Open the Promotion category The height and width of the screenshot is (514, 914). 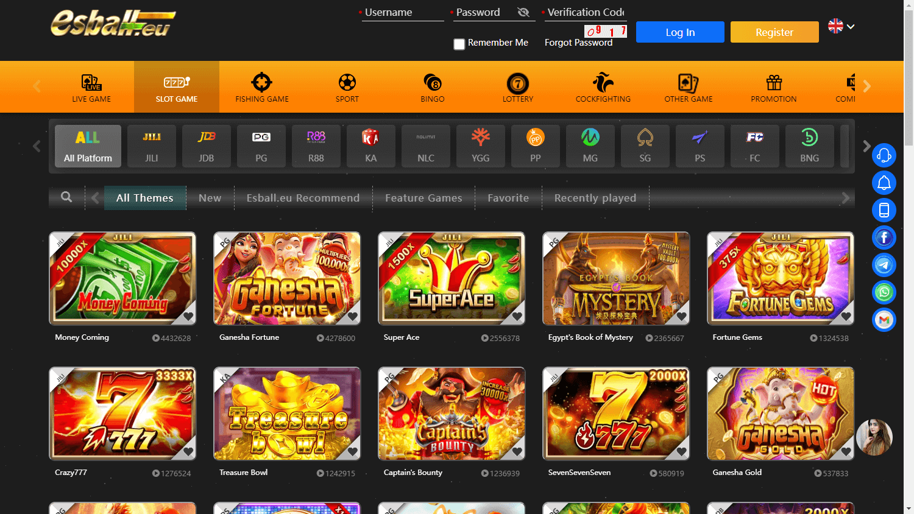click(774, 87)
